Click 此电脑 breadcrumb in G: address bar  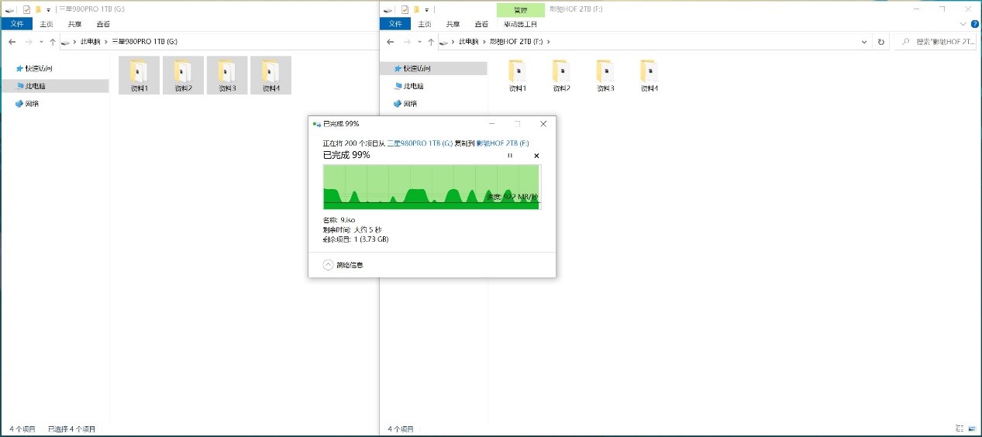click(x=90, y=42)
